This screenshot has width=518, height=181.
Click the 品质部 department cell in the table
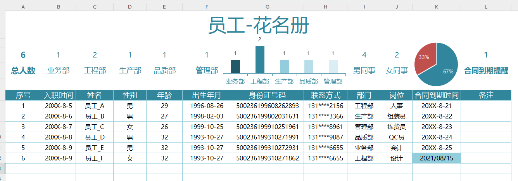364,137
